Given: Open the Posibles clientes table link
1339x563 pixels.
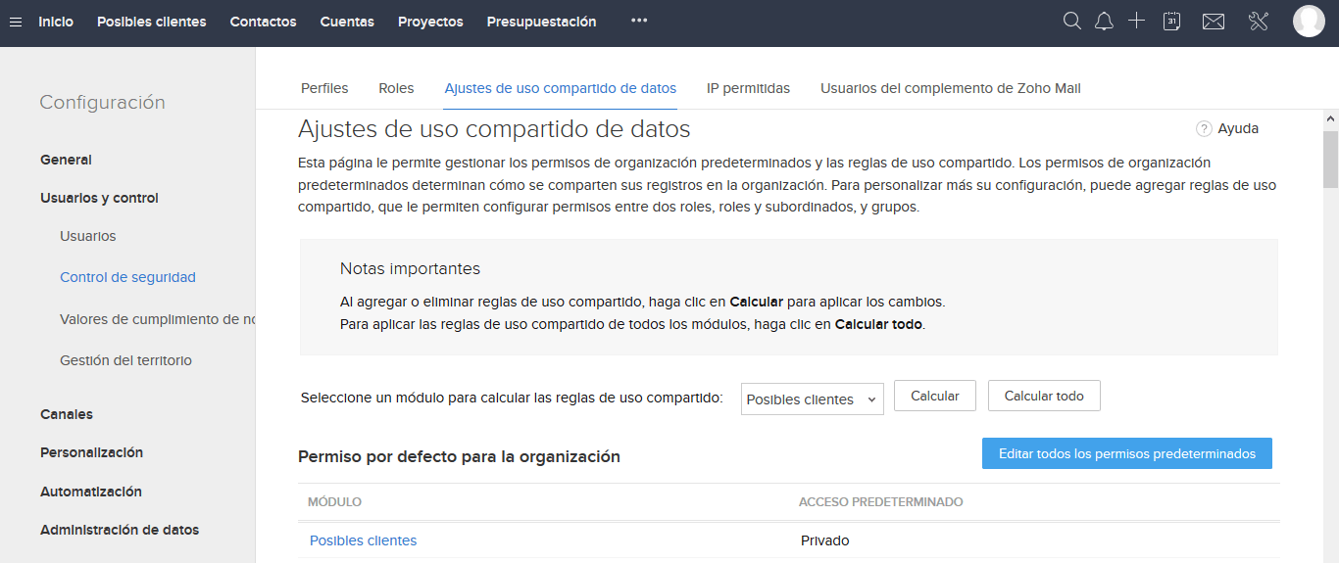Looking at the screenshot, I should point(363,540).
